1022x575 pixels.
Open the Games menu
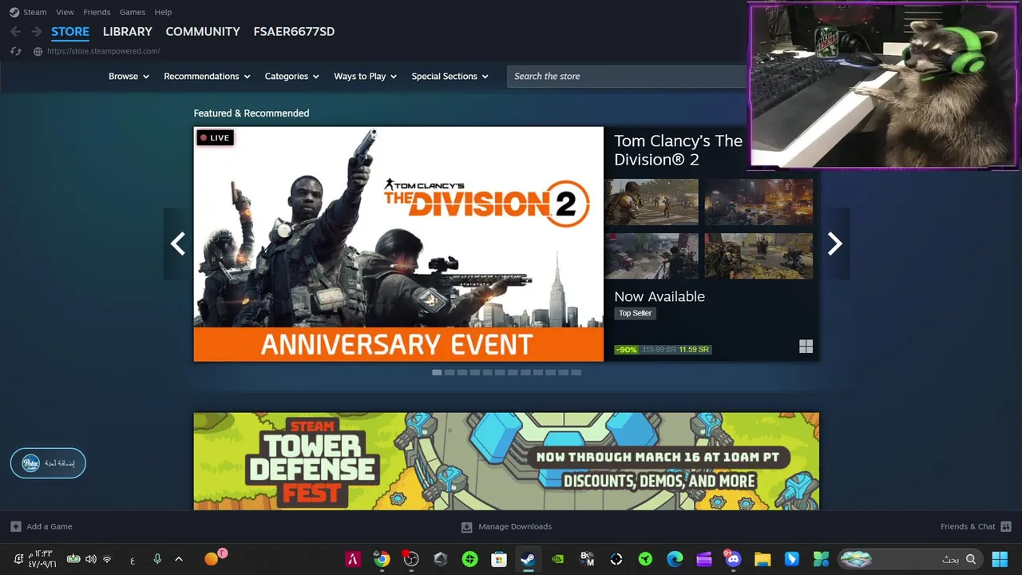[x=133, y=12]
